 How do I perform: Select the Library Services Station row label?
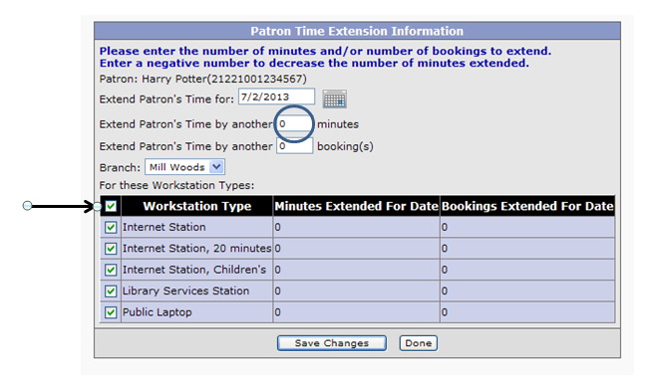(x=186, y=290)
